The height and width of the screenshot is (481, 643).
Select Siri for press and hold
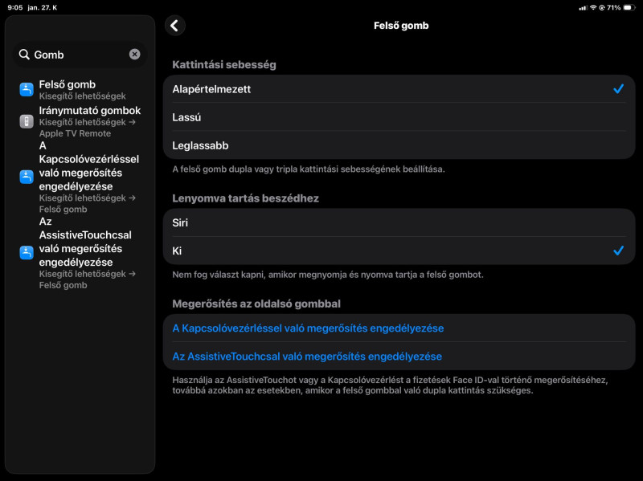tap(399, 222)
